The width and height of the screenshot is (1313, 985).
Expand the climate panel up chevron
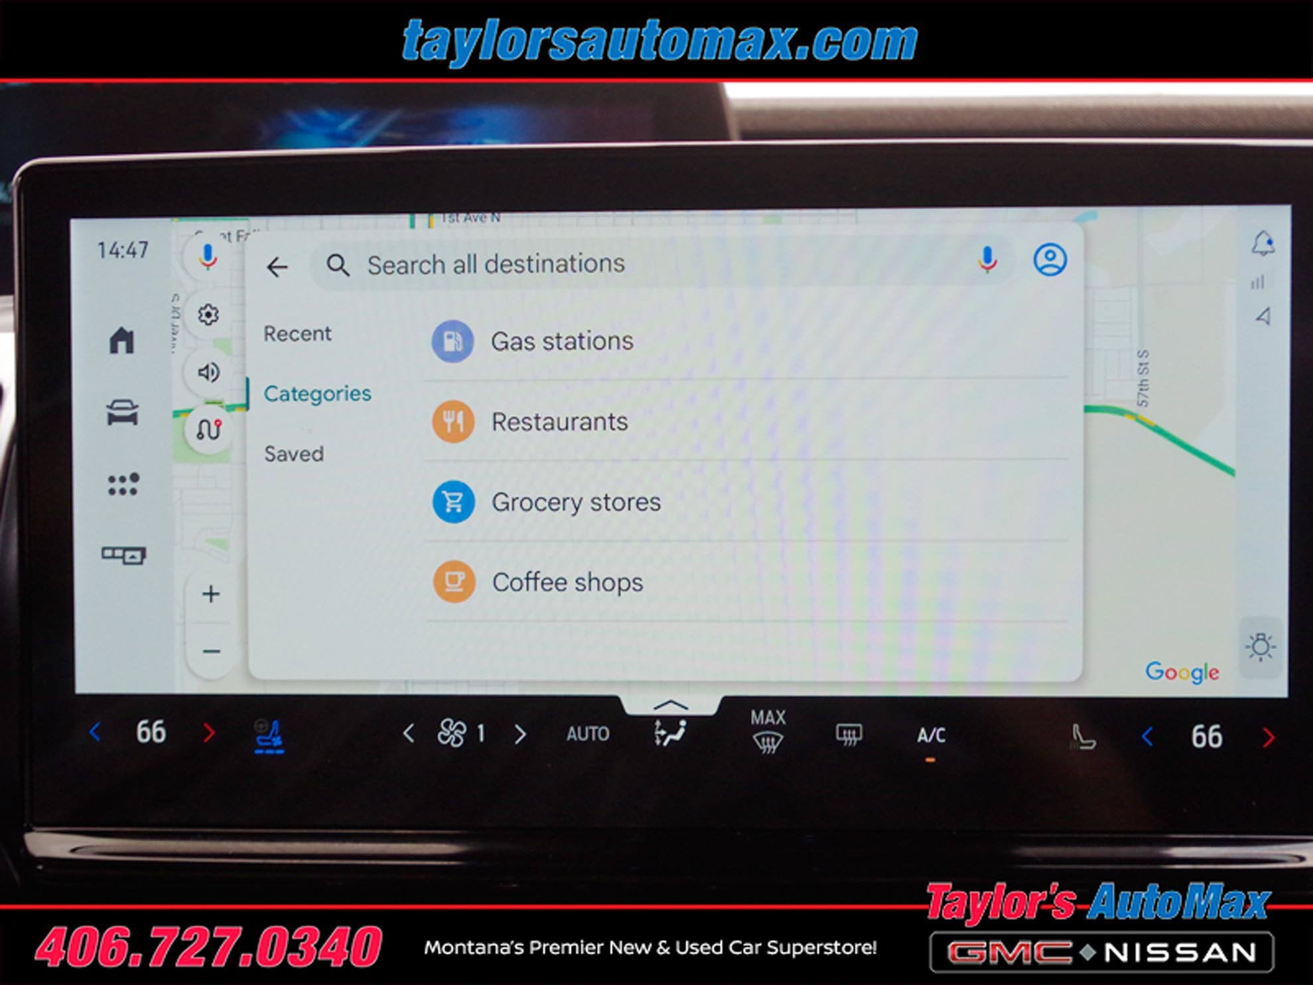(671, 704)
